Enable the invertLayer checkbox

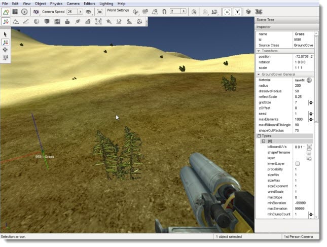(298, 164)
